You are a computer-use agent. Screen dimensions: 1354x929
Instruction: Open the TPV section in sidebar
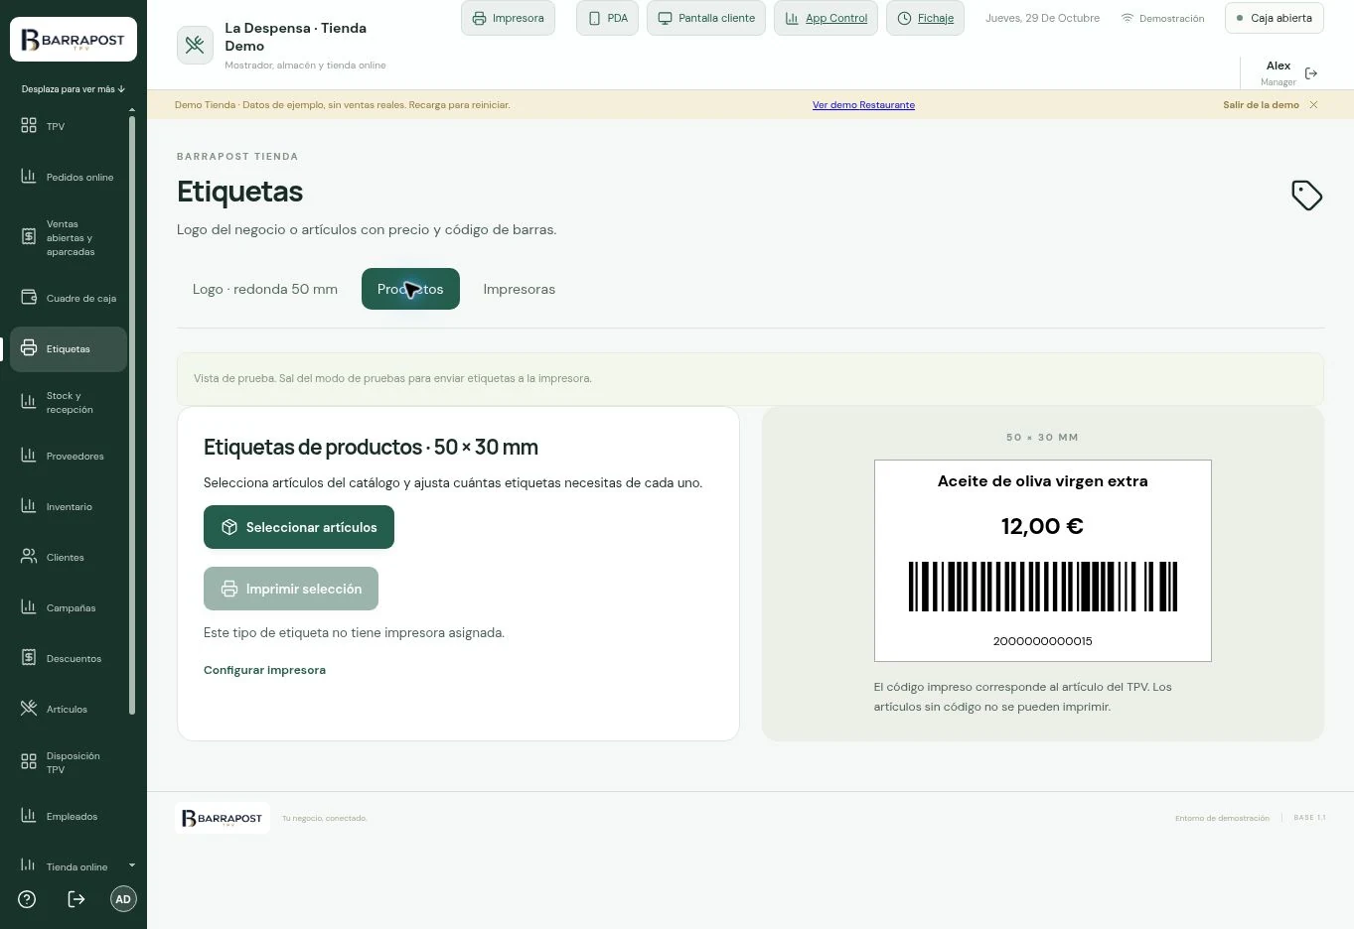click(x=68, y=126)
